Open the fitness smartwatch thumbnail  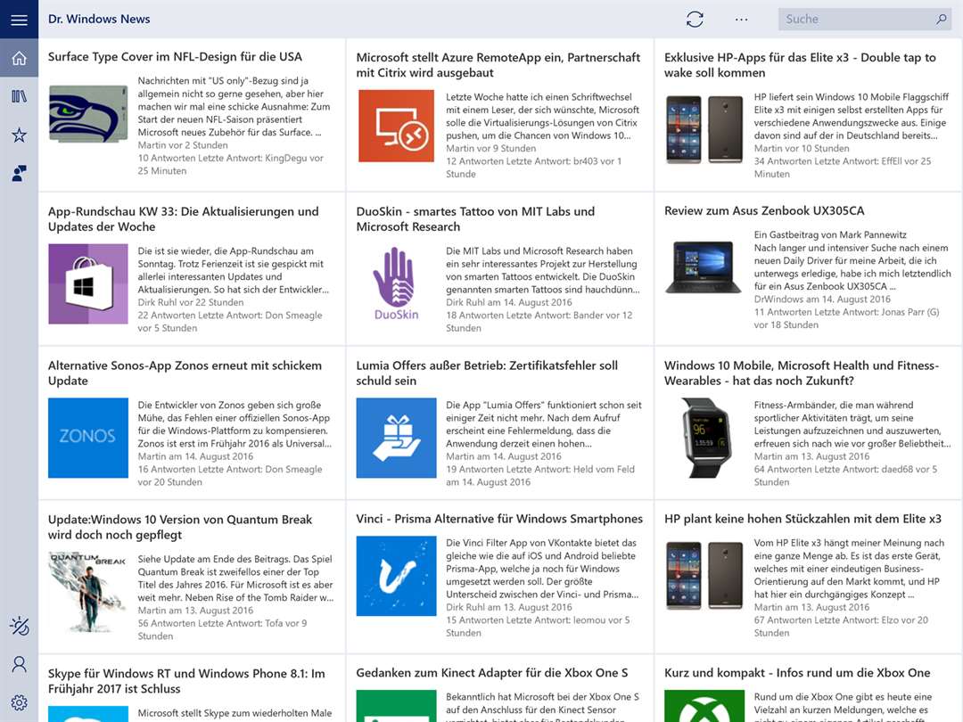[704, 438]
